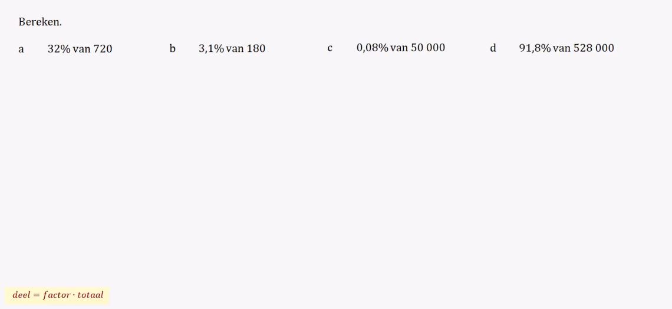Click the yellow formula box
The width and height of the screenshot is (672, 309).
coord(57,295)
